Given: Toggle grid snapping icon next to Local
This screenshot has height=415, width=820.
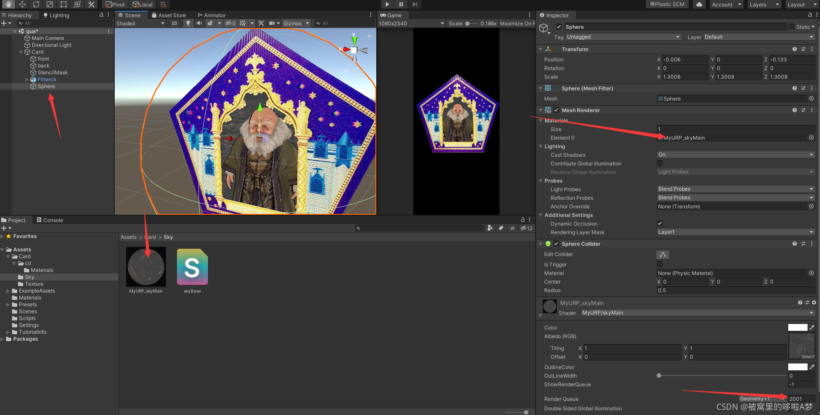Looking at the screenshot, I should [163, 4].
